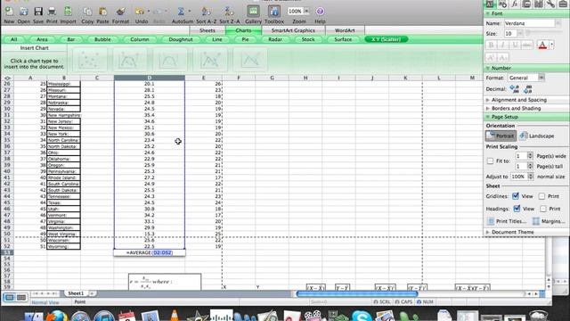Expand Borders and Shading section
Image resolution: width=570 pixels, height=321 pixels.
click(x=488, y=109)
